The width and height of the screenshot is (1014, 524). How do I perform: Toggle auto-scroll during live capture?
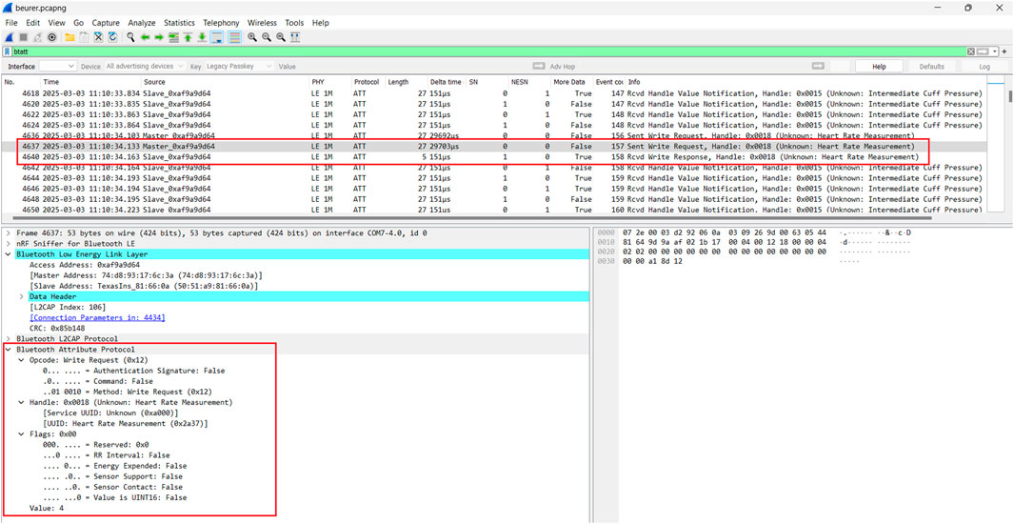tap(217, 37)
